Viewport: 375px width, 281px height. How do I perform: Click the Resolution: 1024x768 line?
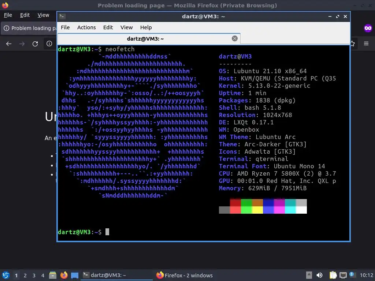pos(255,115)
